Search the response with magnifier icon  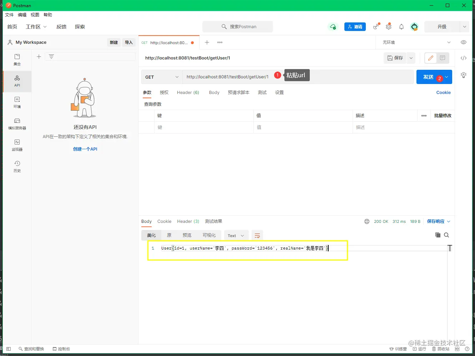point(446,235)
